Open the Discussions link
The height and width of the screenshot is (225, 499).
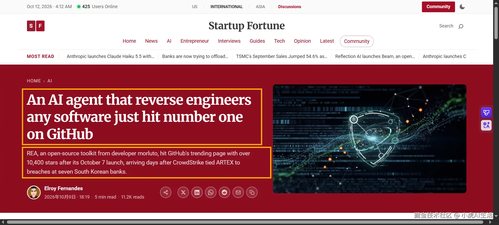point(289,7)
